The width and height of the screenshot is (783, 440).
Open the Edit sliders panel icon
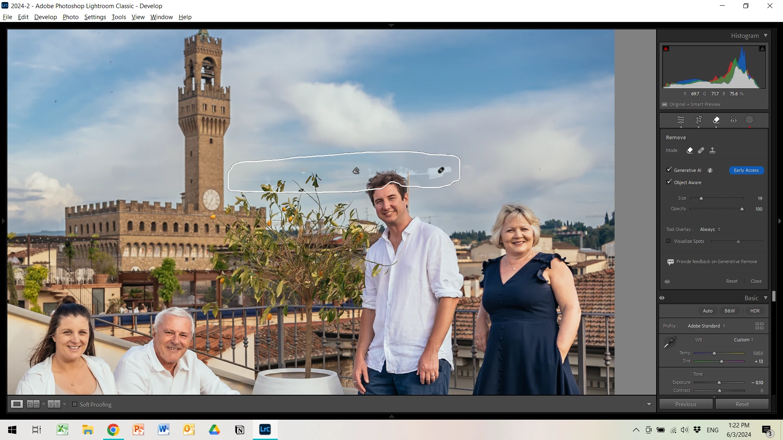681,120
